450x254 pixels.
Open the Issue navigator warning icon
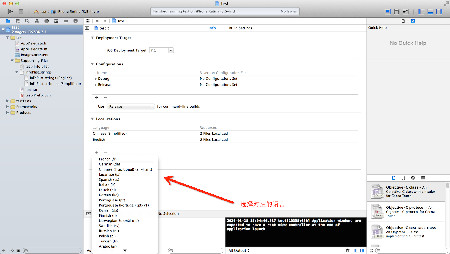pos(37,21)
